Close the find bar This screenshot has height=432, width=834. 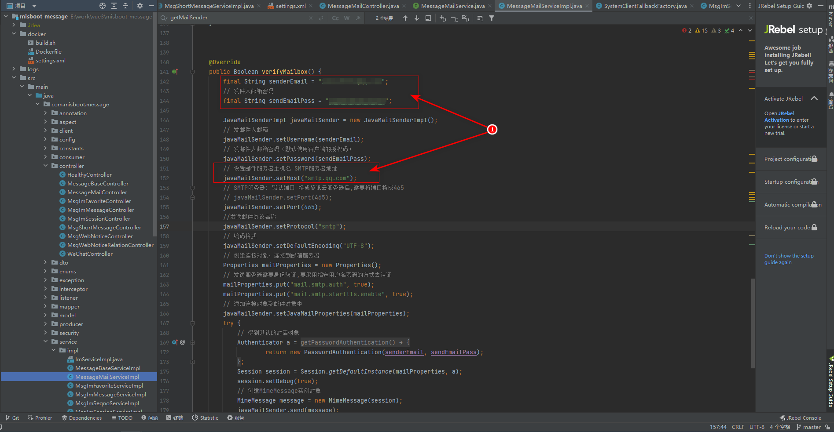click(x=751, y=18)
